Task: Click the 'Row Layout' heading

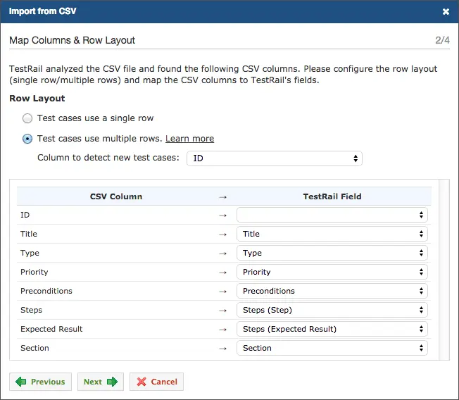Action: (x=37, y=99)
